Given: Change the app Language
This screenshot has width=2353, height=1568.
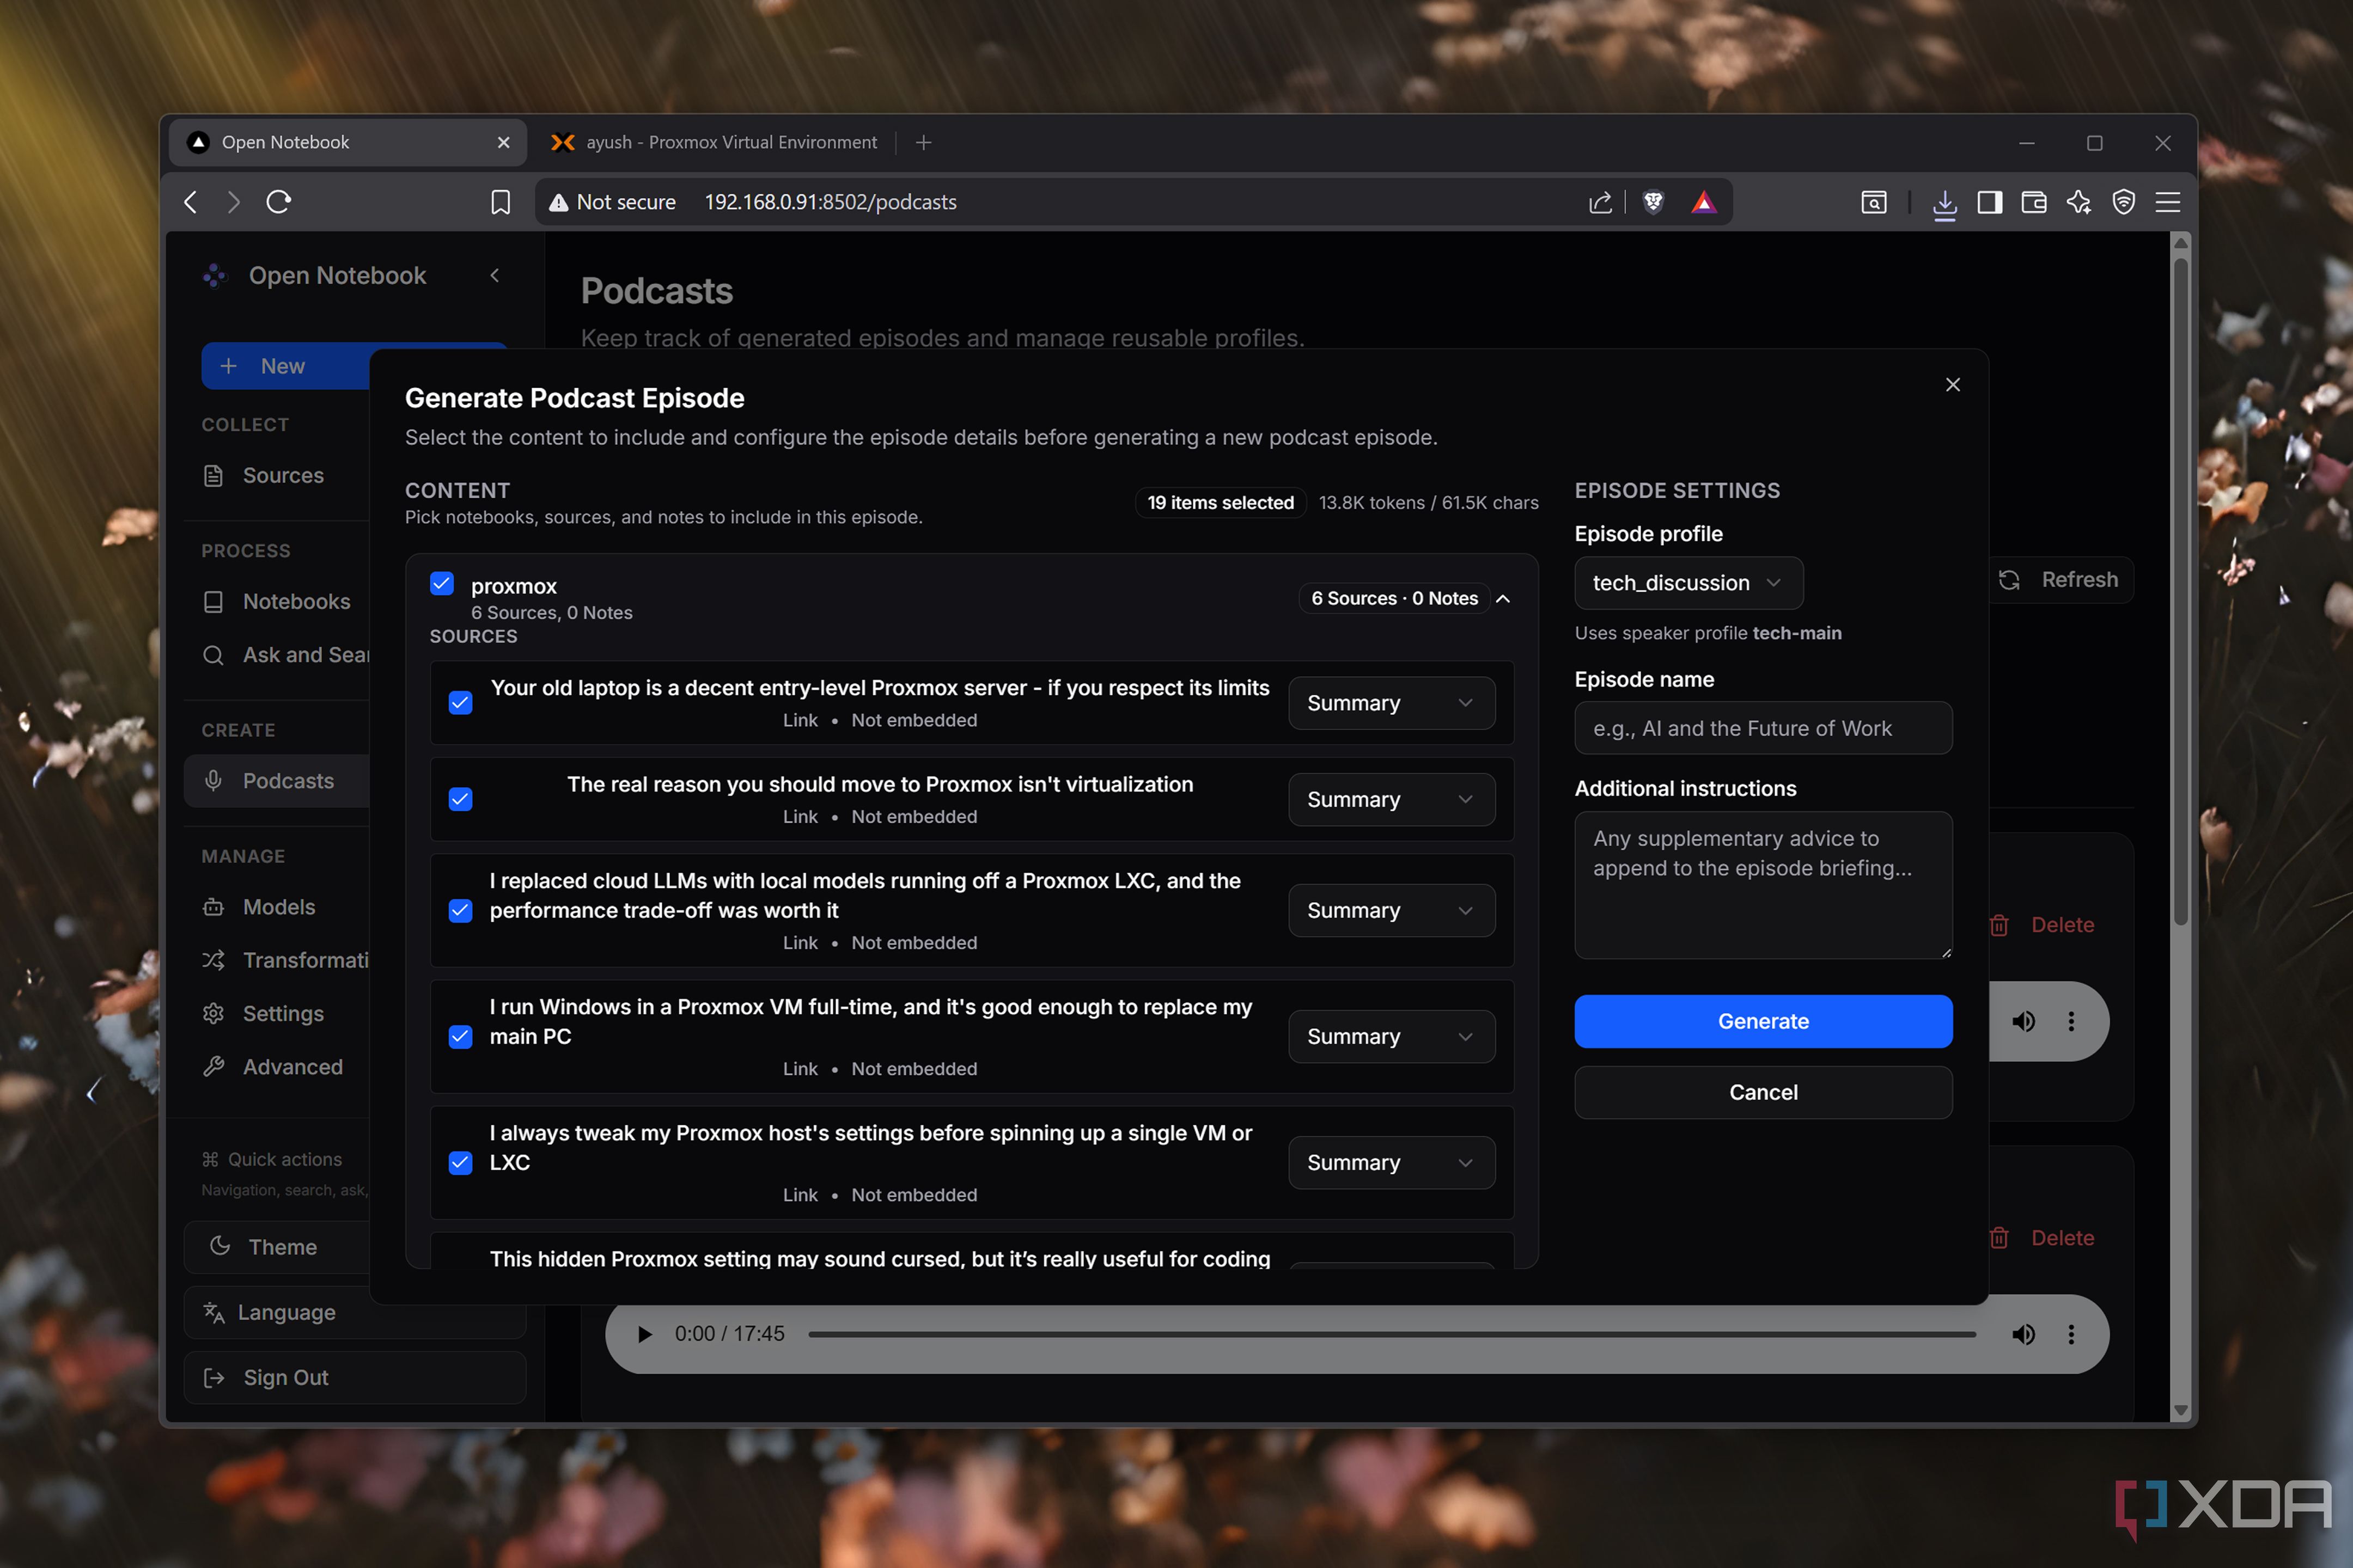Looking at the screenshot, I should (355, 1312).
